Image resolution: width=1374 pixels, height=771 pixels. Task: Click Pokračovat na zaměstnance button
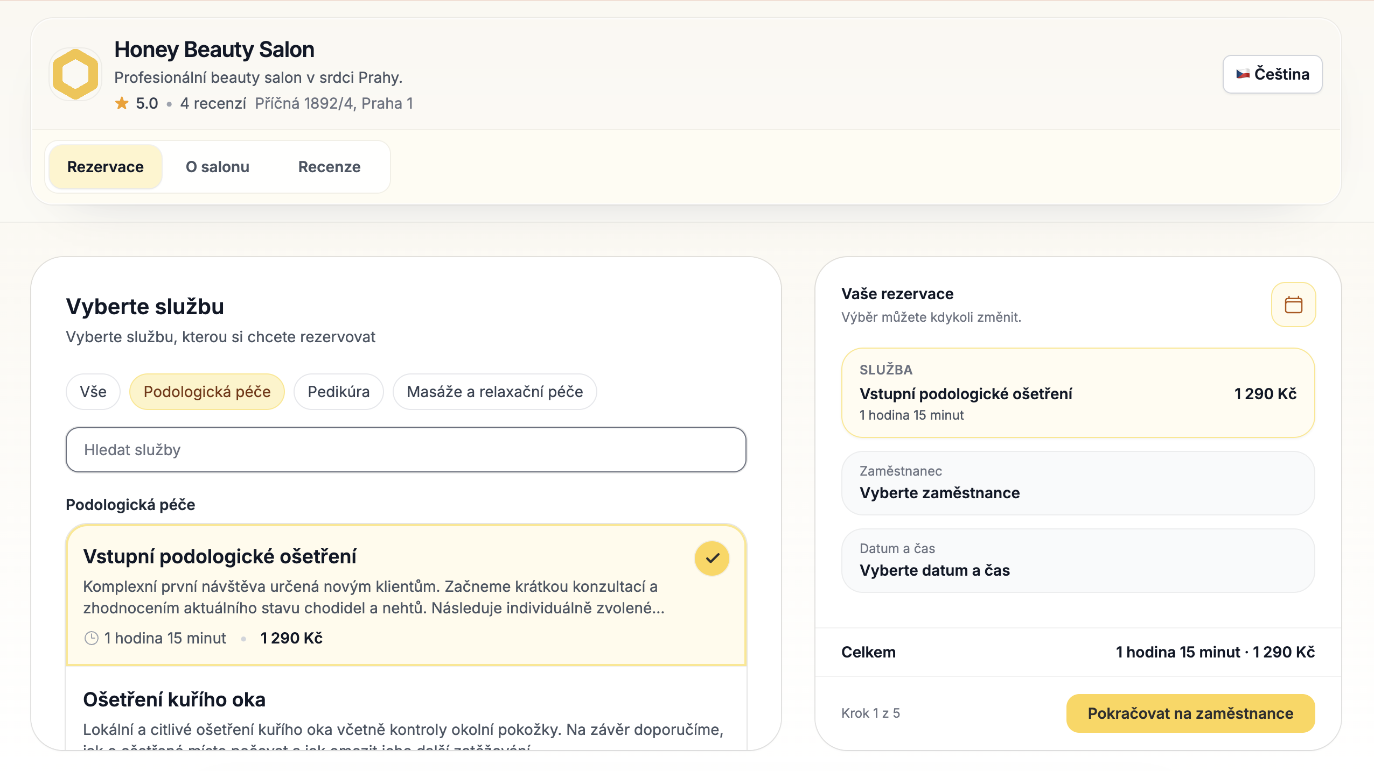coord(1190,713)
